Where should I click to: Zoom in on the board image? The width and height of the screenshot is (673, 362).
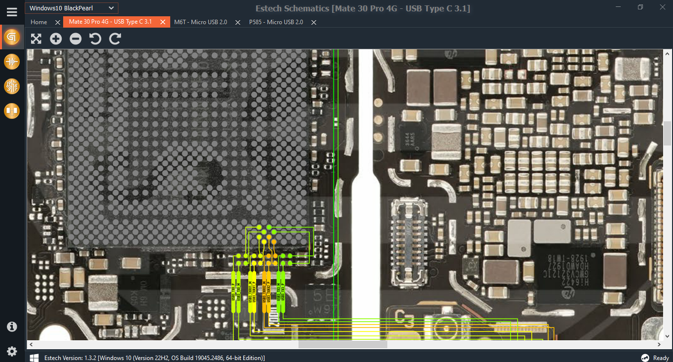click(56, 38)
